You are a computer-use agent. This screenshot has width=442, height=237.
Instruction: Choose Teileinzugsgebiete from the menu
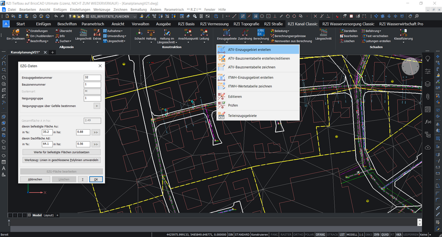(x=258, y=116)
